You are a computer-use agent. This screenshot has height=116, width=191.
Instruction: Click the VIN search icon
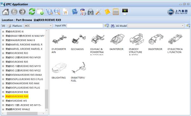[x=107, y=26]
